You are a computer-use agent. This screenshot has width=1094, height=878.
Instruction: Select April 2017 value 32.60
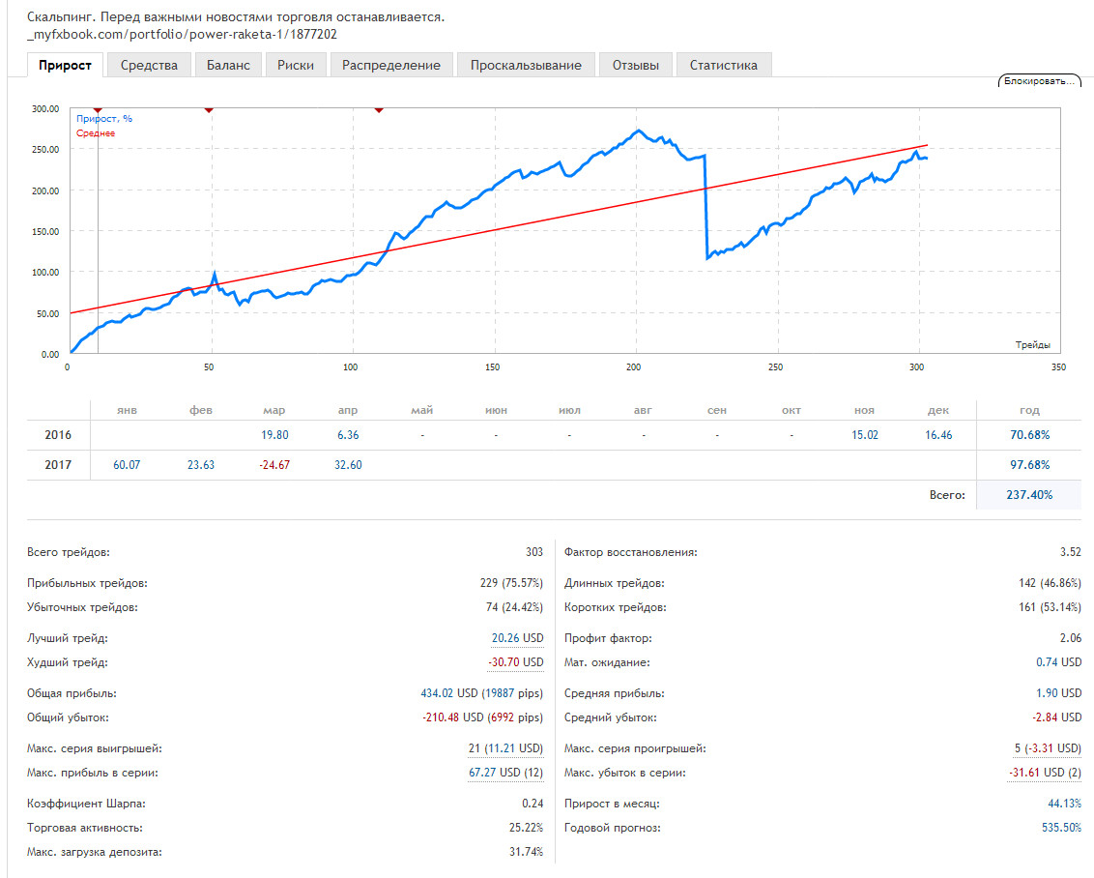tap(348, 465)
